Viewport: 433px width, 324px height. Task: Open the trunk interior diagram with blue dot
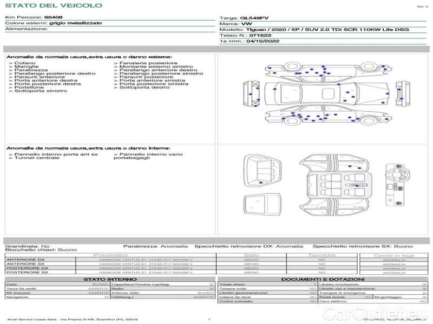[263, 171]
